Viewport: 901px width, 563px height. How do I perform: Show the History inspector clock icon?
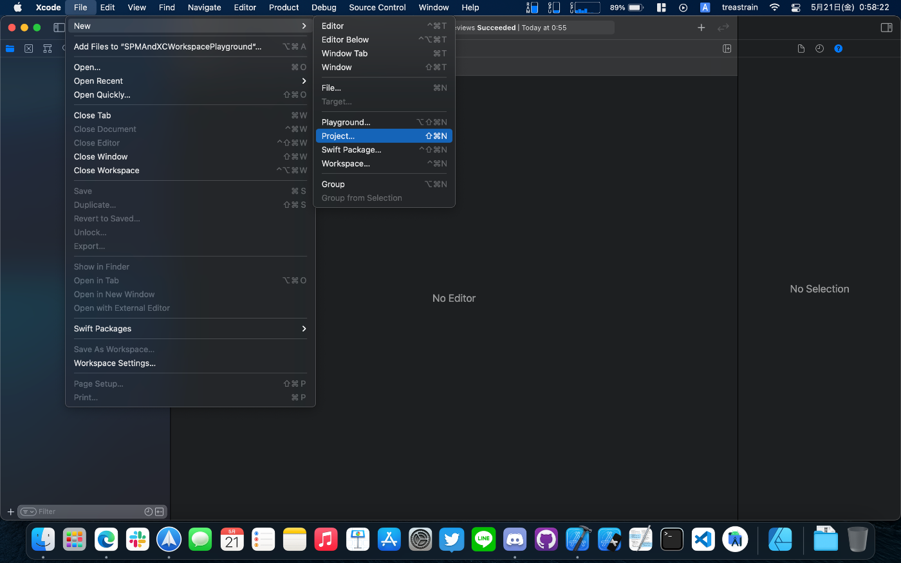[x=819, y=49]
